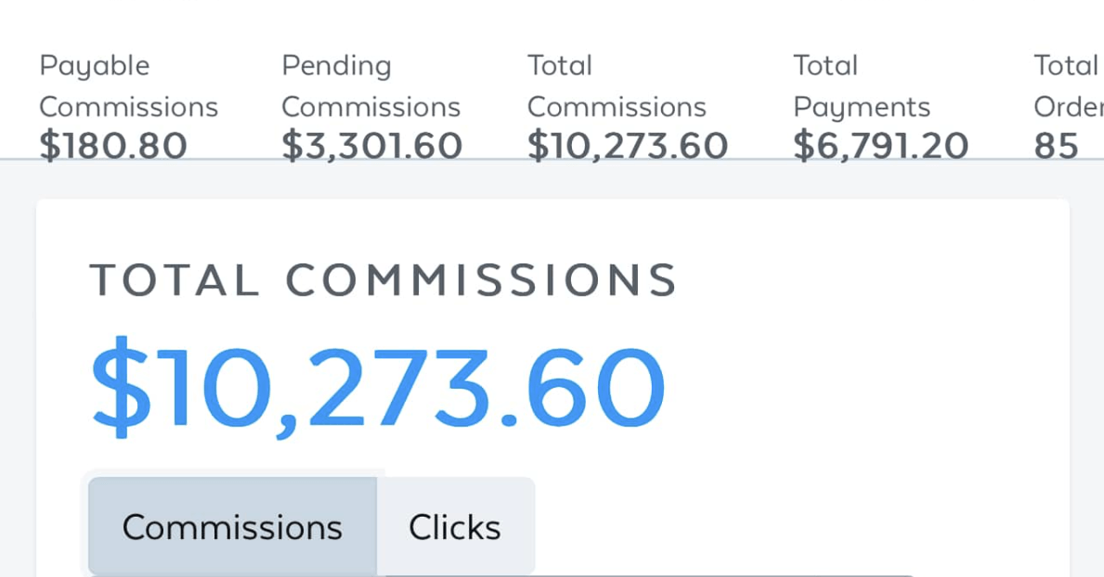The width and height of the screenshot is (1104, 577).
Task: Click the dollar sign of the large blue total
Action: tap(120, 388)
